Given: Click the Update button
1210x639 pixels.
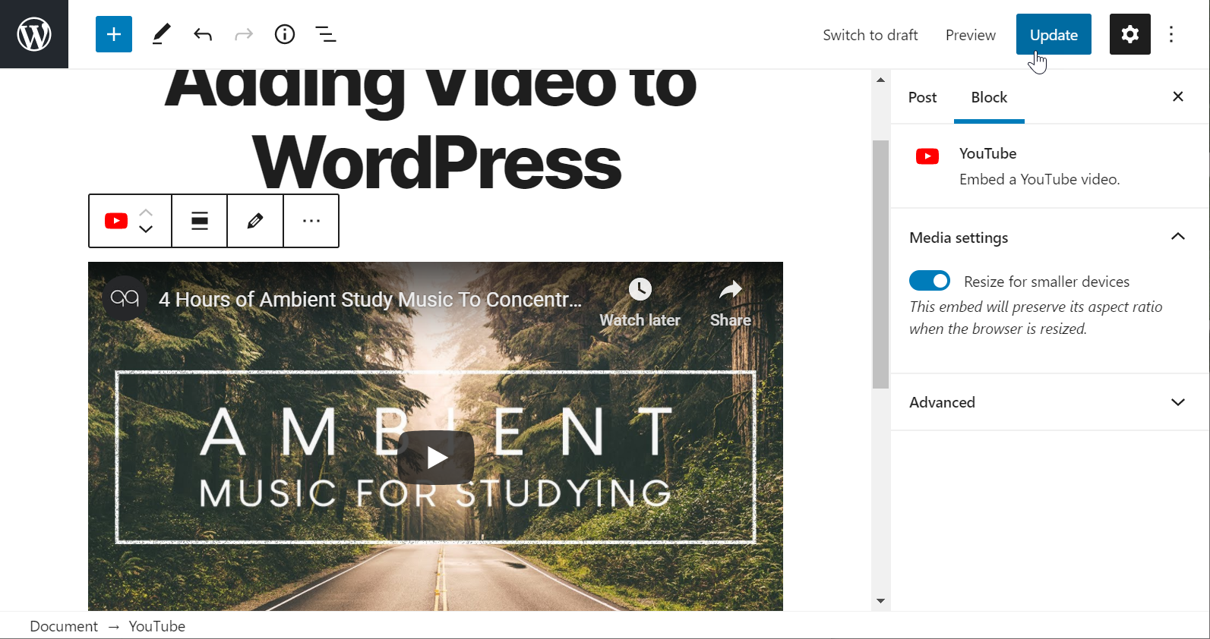Looking at the screenshot, I should pyautogui.click(x=1054, y=34).
